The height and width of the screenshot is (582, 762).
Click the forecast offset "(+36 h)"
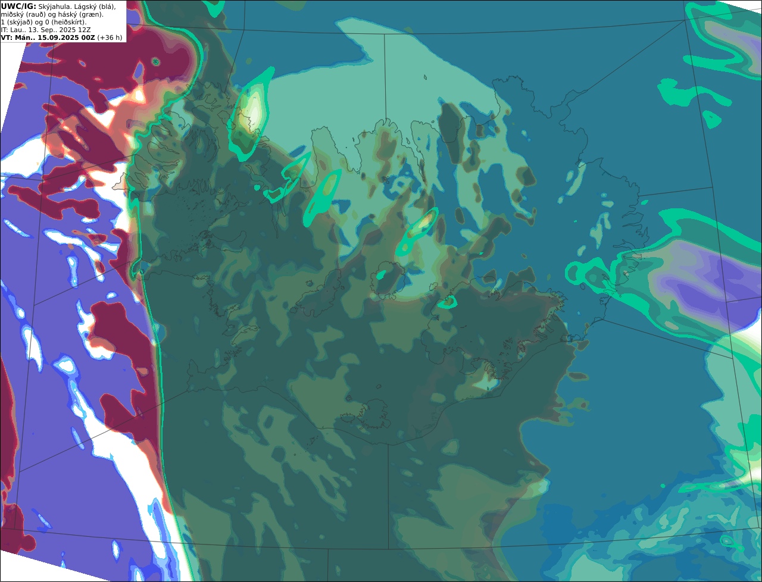110,37
